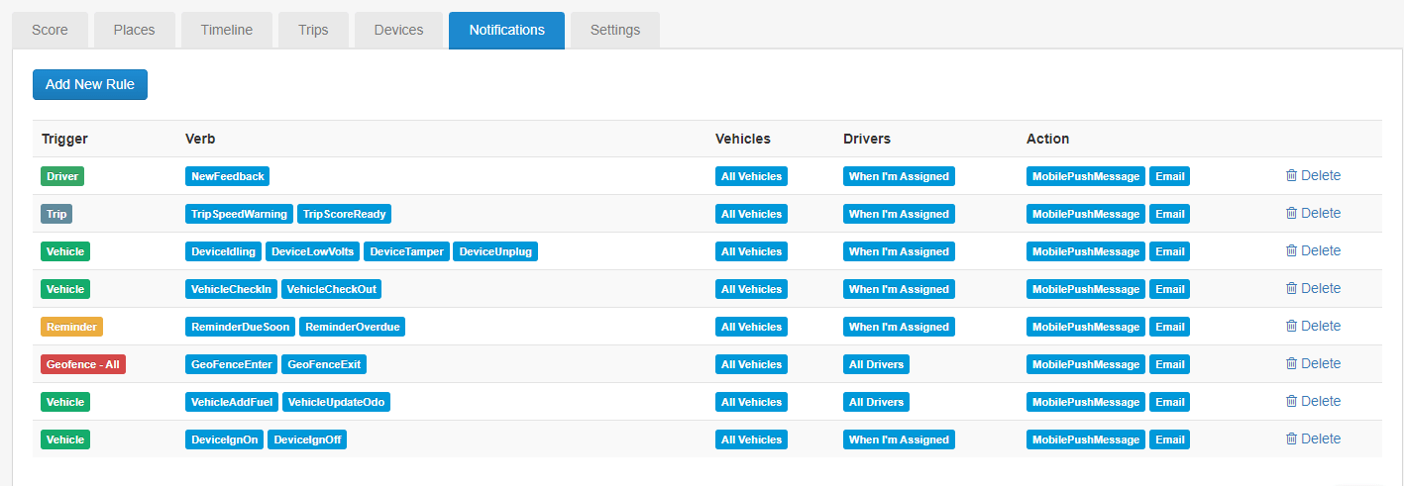Click the TripSpeedWarning verb tag
Viewport: 1404px width, 486px height.
239,214
